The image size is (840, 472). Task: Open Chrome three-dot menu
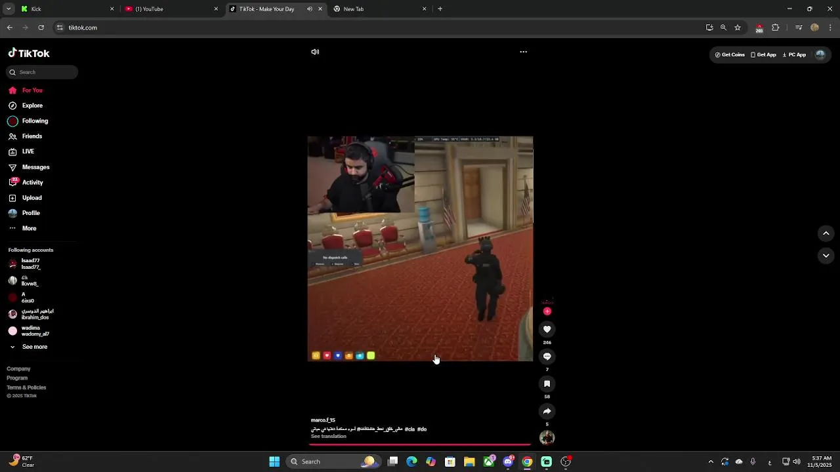(830, 28)
